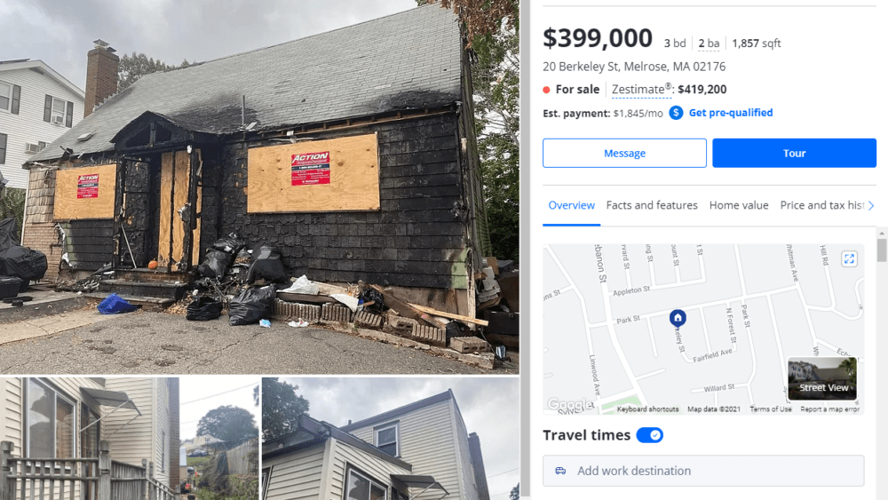Click the dollar sign pre-qualify icon
Viewport: 888px width, 500px height.
click(x=676, y=113)
